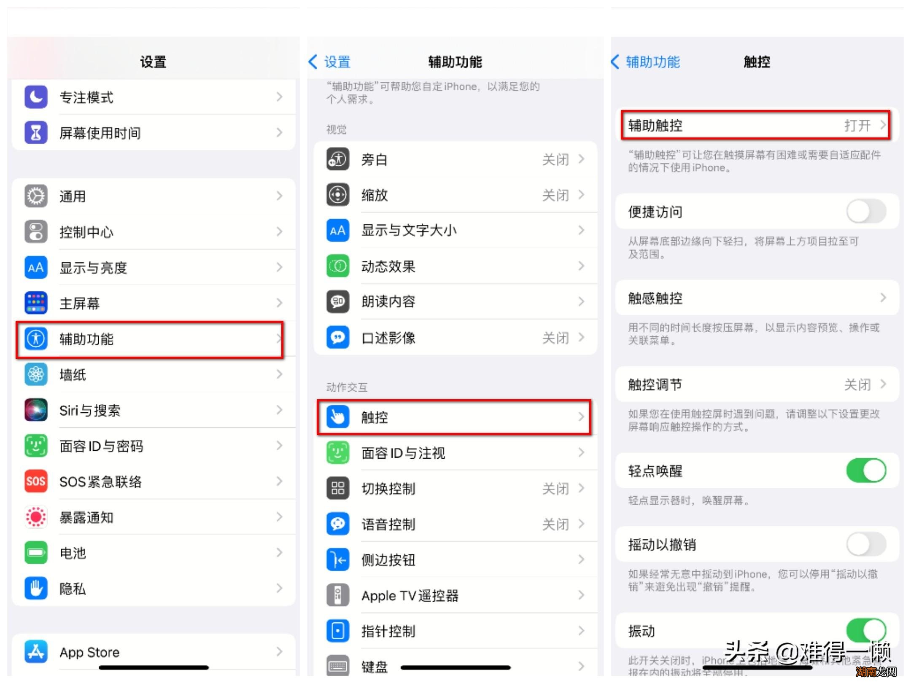Open App Store settings icon
Screen dimensions: 911x683
(36, 652)
